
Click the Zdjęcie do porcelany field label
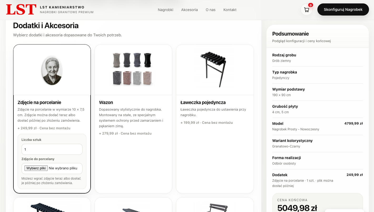[38, 159]
